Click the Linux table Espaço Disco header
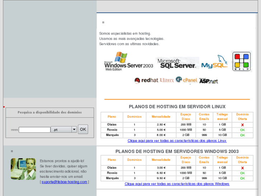The width and height of the screenshot is (261, 196). pyautogui.click(x=186, y=117)
